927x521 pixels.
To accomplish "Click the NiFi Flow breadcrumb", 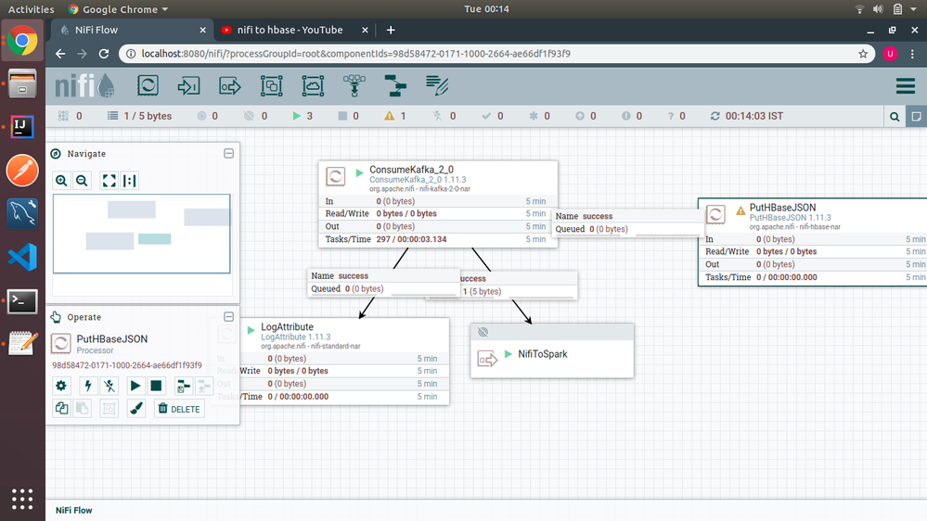I will tap(74, 511).
